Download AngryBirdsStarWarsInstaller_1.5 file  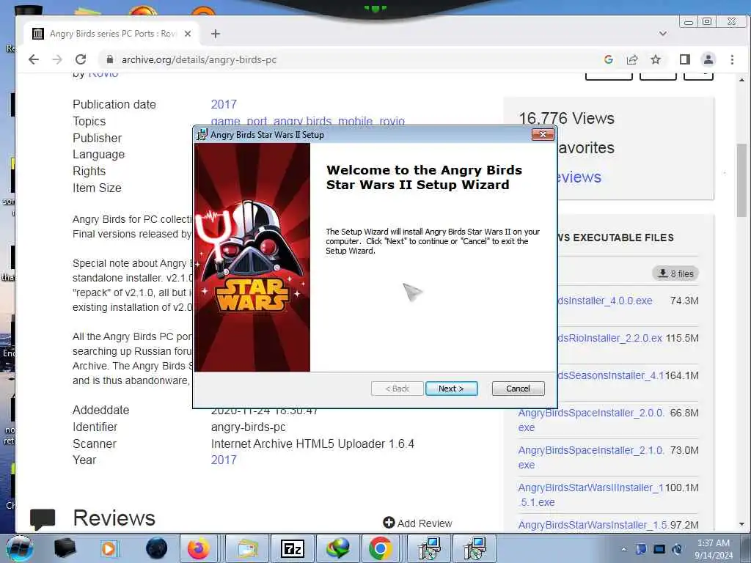(x=593, y=525)
